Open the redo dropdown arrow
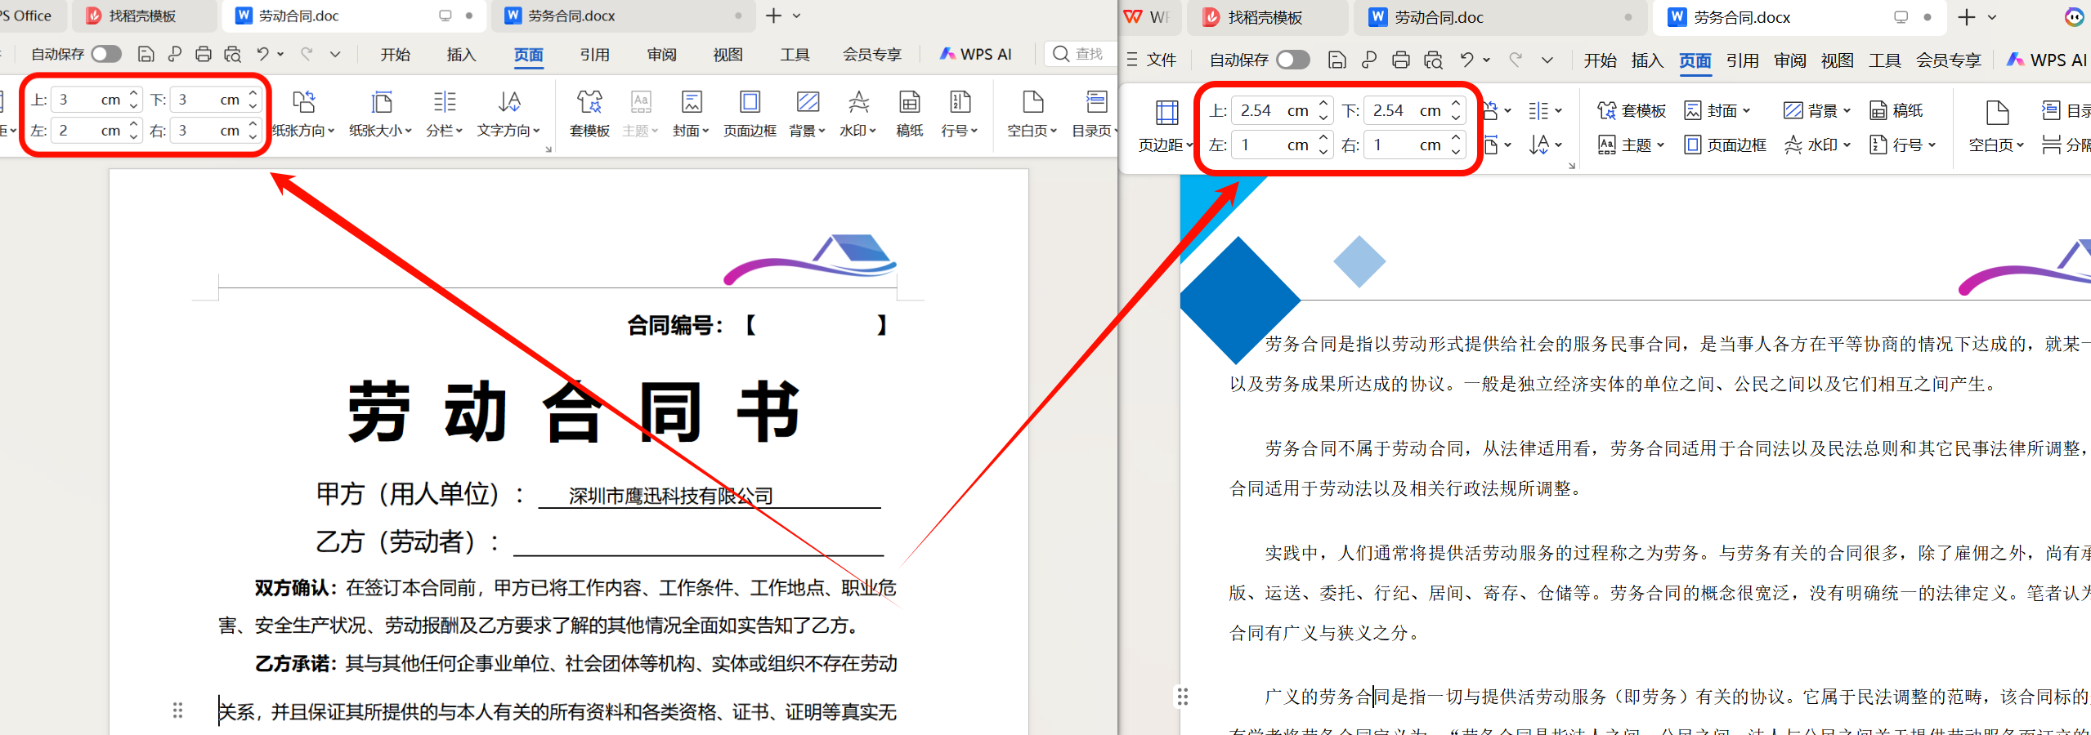Screen dimensions: 2091x735 click(334, 54)
